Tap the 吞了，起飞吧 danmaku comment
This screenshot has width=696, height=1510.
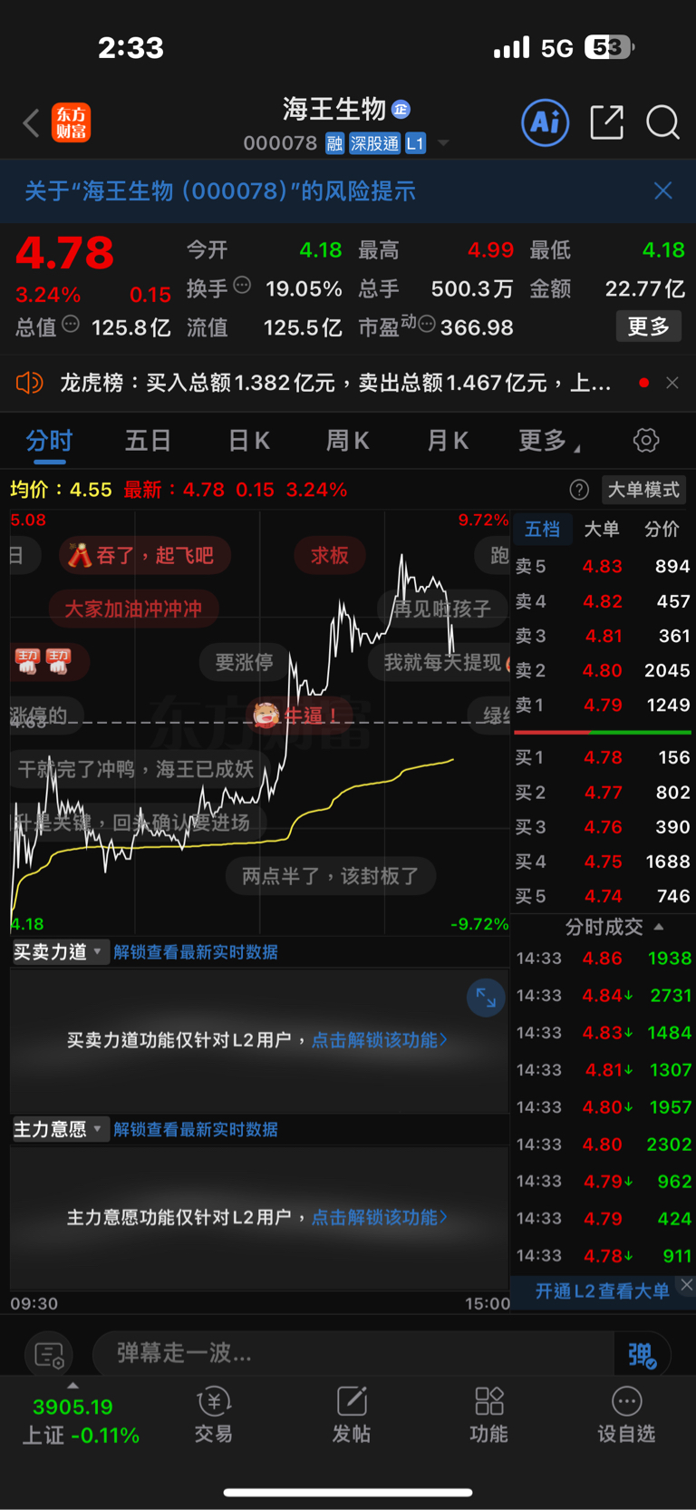coord(145,555)
